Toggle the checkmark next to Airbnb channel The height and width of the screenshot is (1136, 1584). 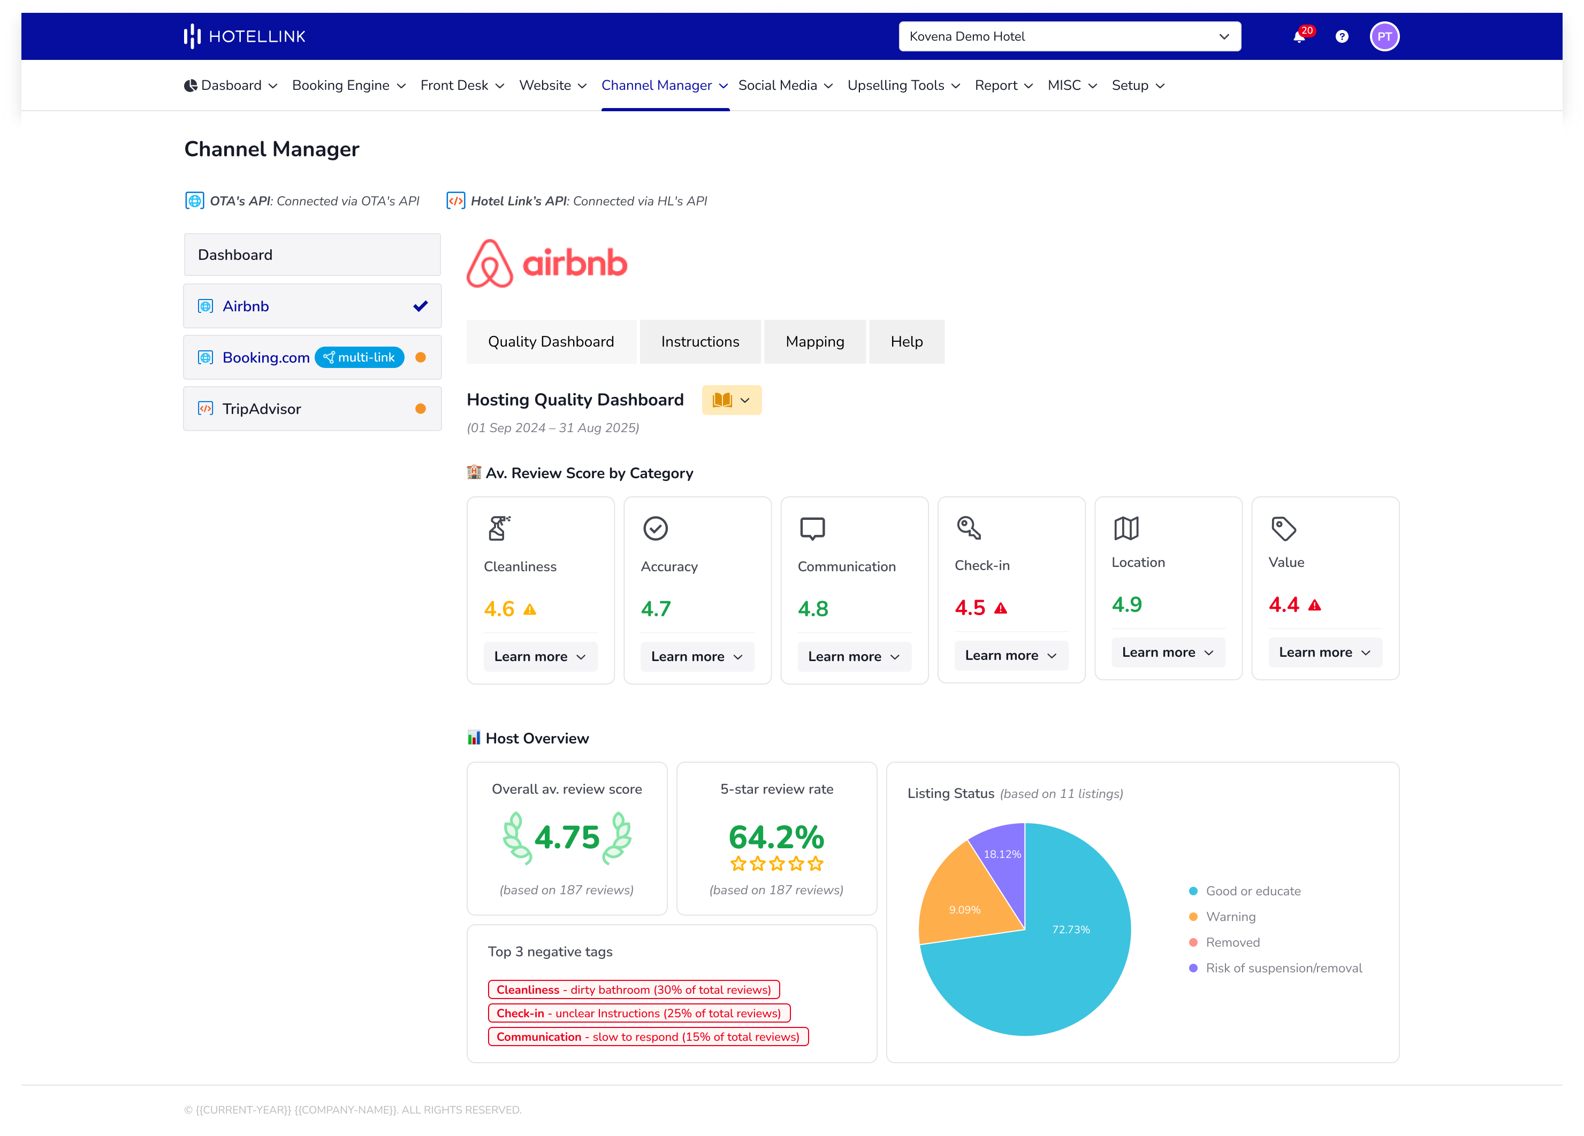coord(420,306)
